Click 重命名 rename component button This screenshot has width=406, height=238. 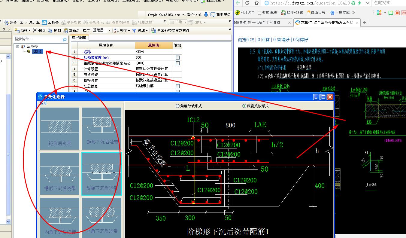71,30
